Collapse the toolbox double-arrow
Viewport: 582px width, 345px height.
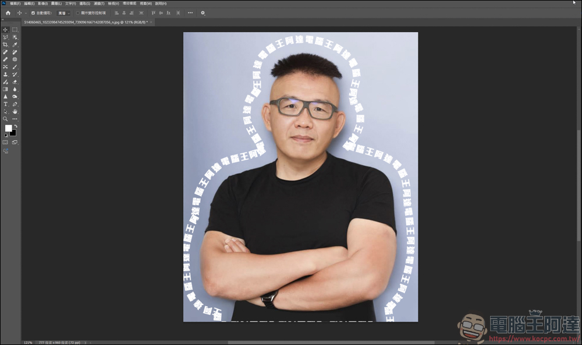pos(3,20)
